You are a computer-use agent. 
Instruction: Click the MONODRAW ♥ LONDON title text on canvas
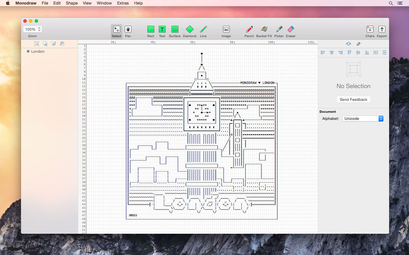pos(257,83)
